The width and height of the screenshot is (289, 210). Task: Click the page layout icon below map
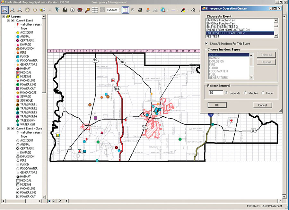(54, 201)
